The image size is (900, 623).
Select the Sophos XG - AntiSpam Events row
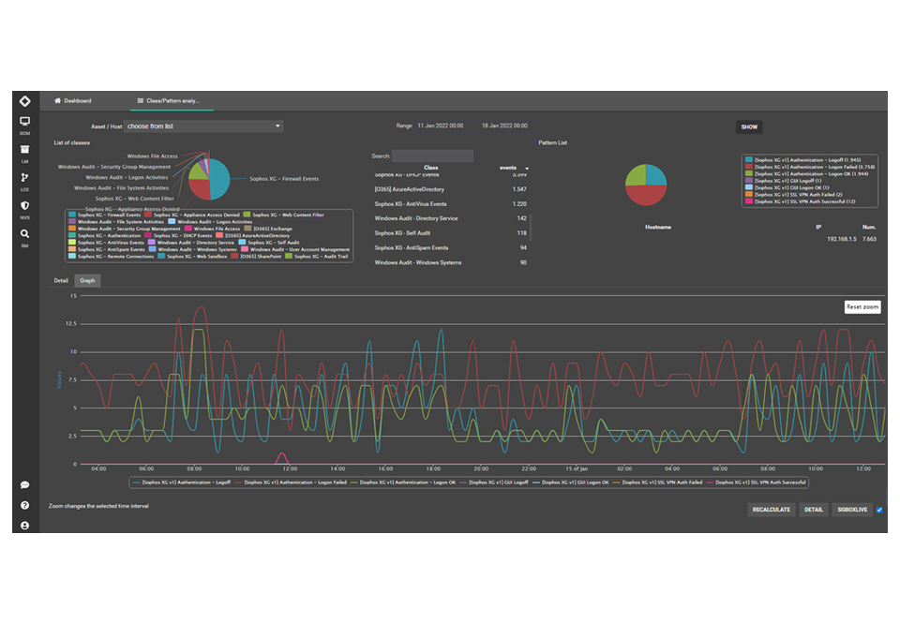pyautogui.click(x=451, y=248)
